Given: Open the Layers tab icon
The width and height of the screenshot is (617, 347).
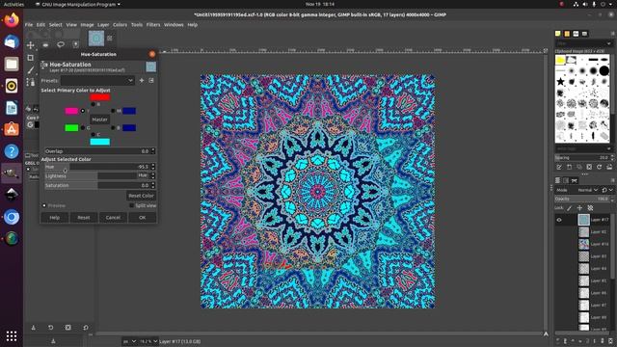Looking at the screenshot, I should coord(558,180).
